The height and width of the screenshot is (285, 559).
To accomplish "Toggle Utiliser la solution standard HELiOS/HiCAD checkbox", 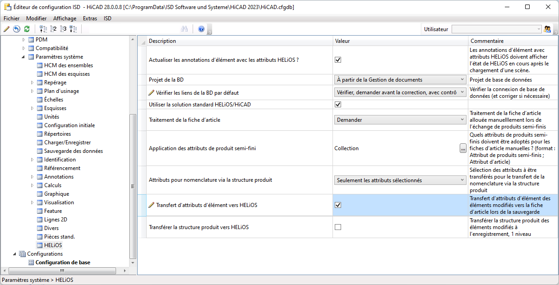I will 338,105.
